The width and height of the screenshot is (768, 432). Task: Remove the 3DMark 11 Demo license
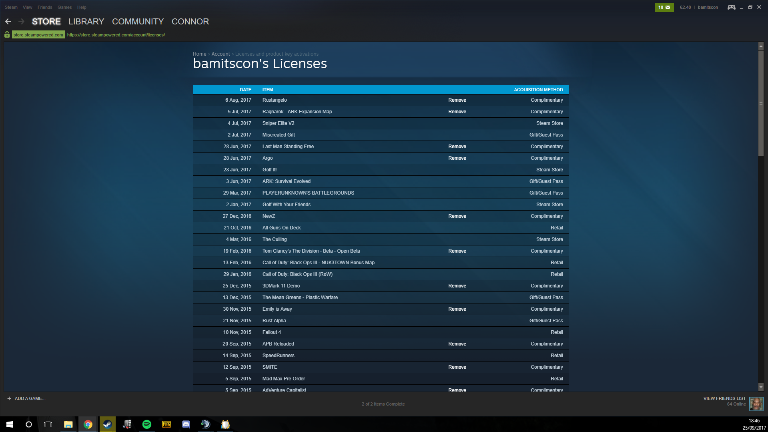tap(457, 286)
